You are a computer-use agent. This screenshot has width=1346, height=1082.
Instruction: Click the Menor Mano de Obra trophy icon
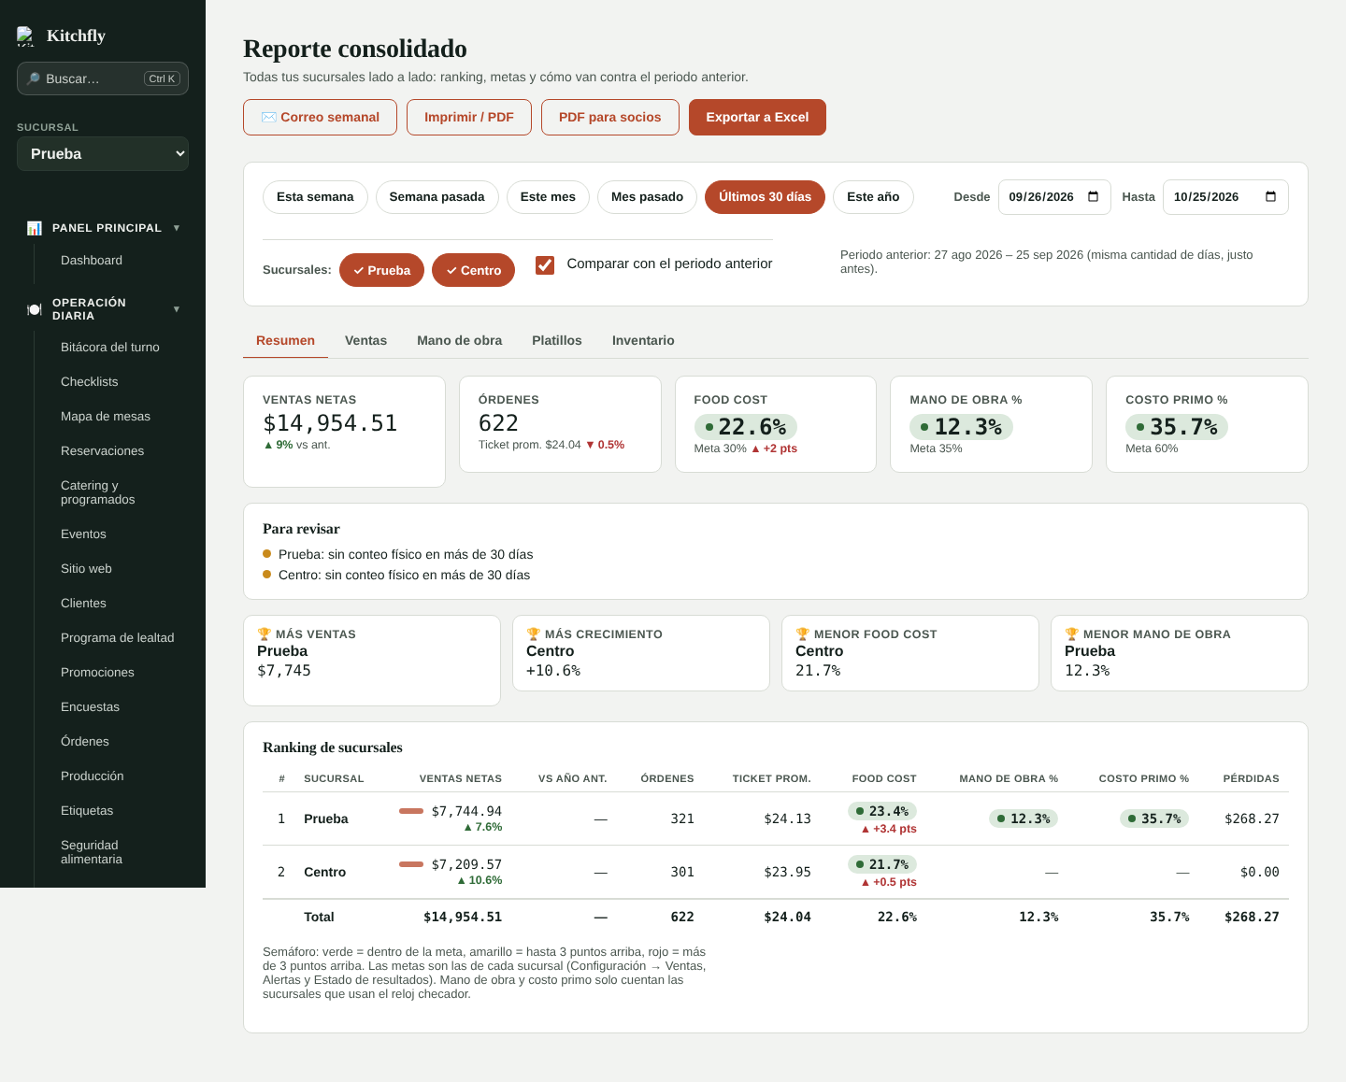pos(1072,634)
